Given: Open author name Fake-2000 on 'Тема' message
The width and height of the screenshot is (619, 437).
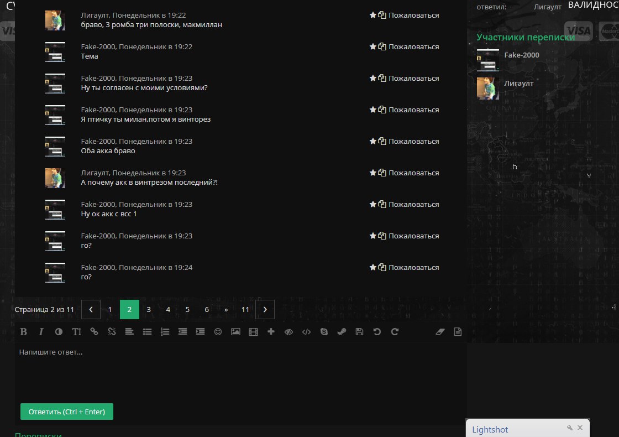Looking at the screenshot, I should click(98, 46).
